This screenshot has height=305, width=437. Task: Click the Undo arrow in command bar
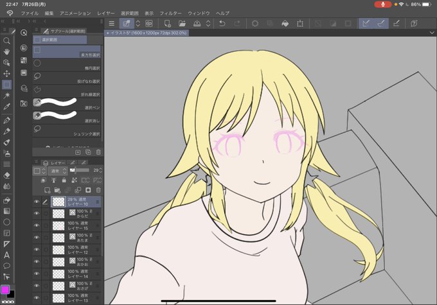(x=222, y=23)
